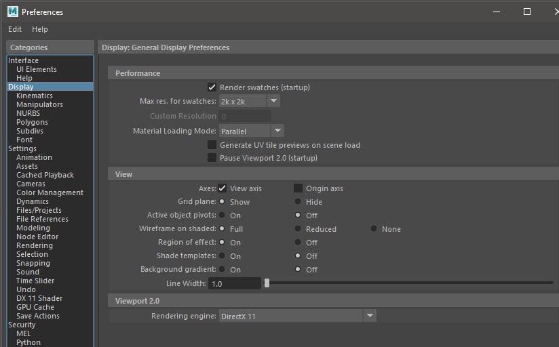Toggle the View axis checkbox
Screen dimensions: 559x347
point(222,188)
